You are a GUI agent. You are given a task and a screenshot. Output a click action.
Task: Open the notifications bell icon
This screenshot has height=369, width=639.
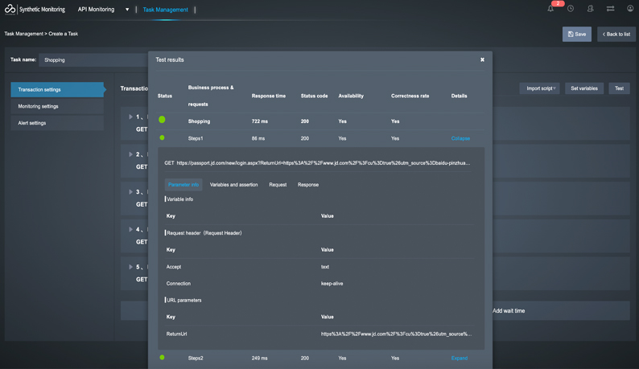click(550, 9)
